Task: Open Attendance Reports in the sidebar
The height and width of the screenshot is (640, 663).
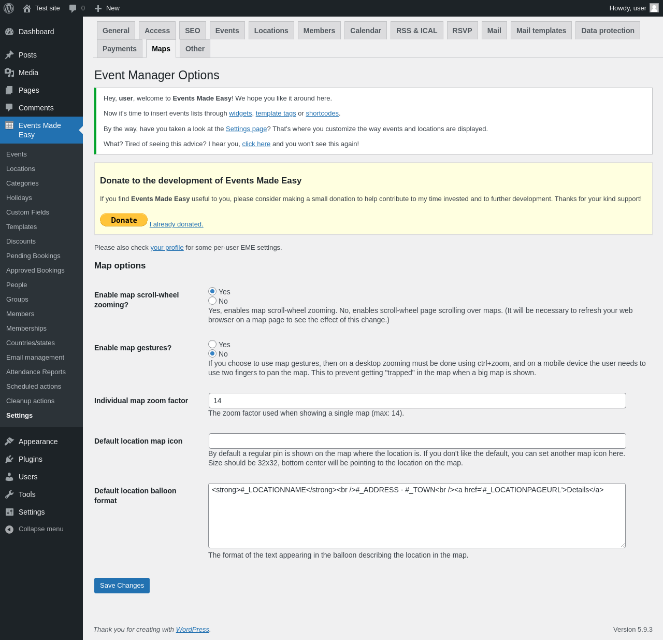Action: 41,372
